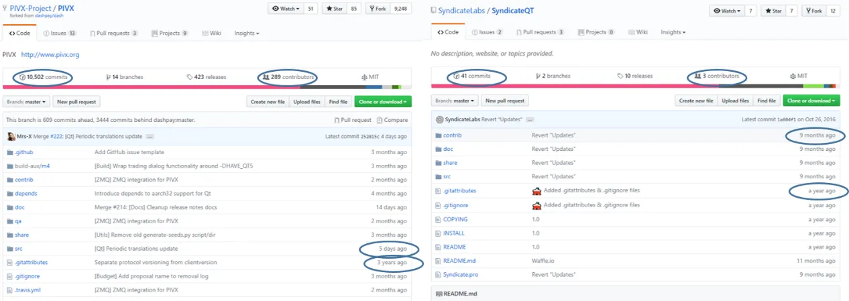View the 423 releases in PIVX

207,77
